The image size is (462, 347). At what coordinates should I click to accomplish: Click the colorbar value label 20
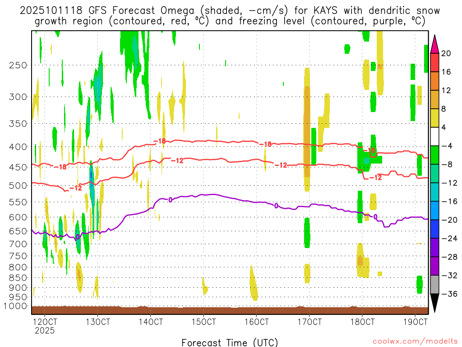point(446,53)
